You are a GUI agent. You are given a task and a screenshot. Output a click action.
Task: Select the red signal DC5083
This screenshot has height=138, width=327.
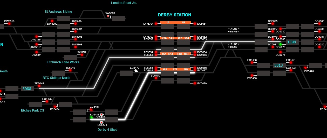click(319, 24)
